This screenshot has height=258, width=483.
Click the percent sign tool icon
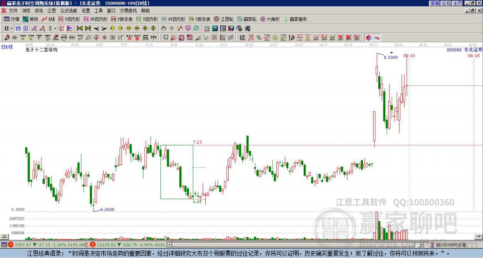(259, 38)
